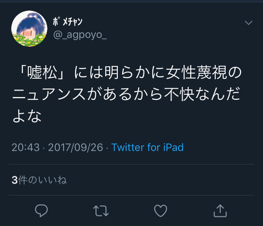
Task: Open the @_agpoyo_ handle profile
Action: point(80,35)
